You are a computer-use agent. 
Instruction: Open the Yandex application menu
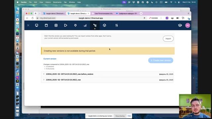point(24,2)
